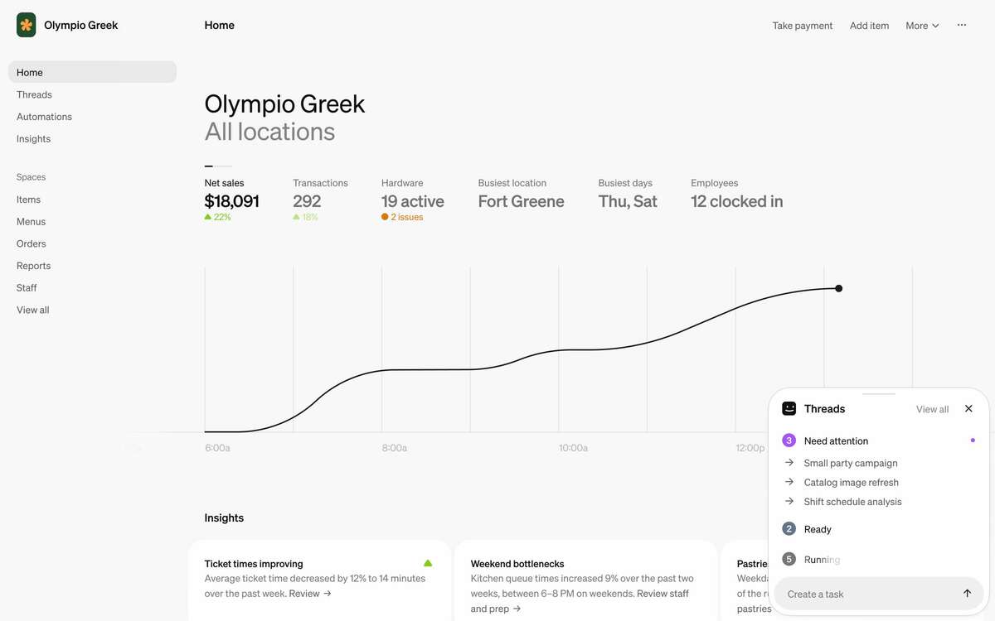Expand the More dropdown in header

(x=922, y=26)
